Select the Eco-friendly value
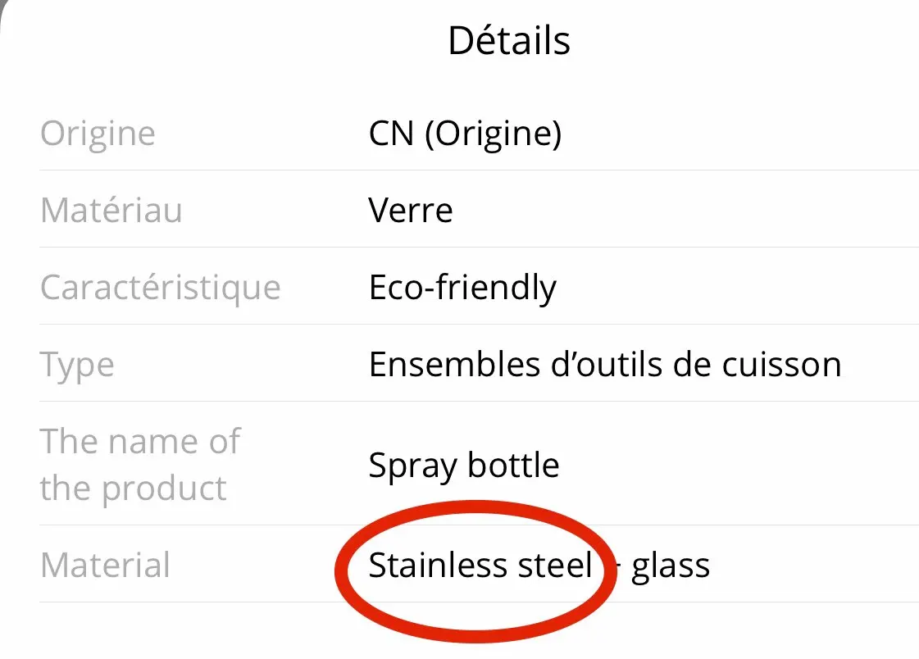This screenshot has width=919, height=659. [462, 288]
